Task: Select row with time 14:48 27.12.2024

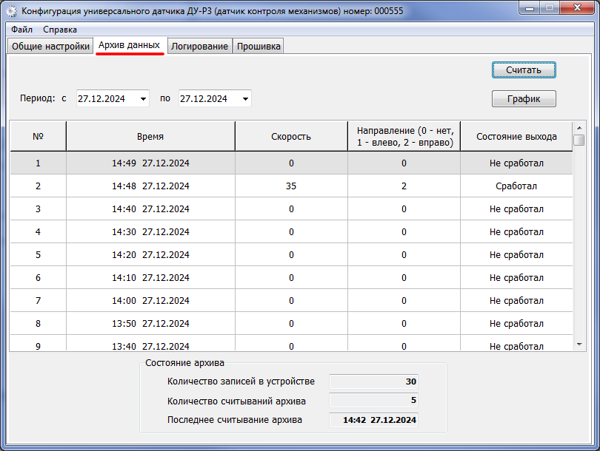Action: (291, 186)
